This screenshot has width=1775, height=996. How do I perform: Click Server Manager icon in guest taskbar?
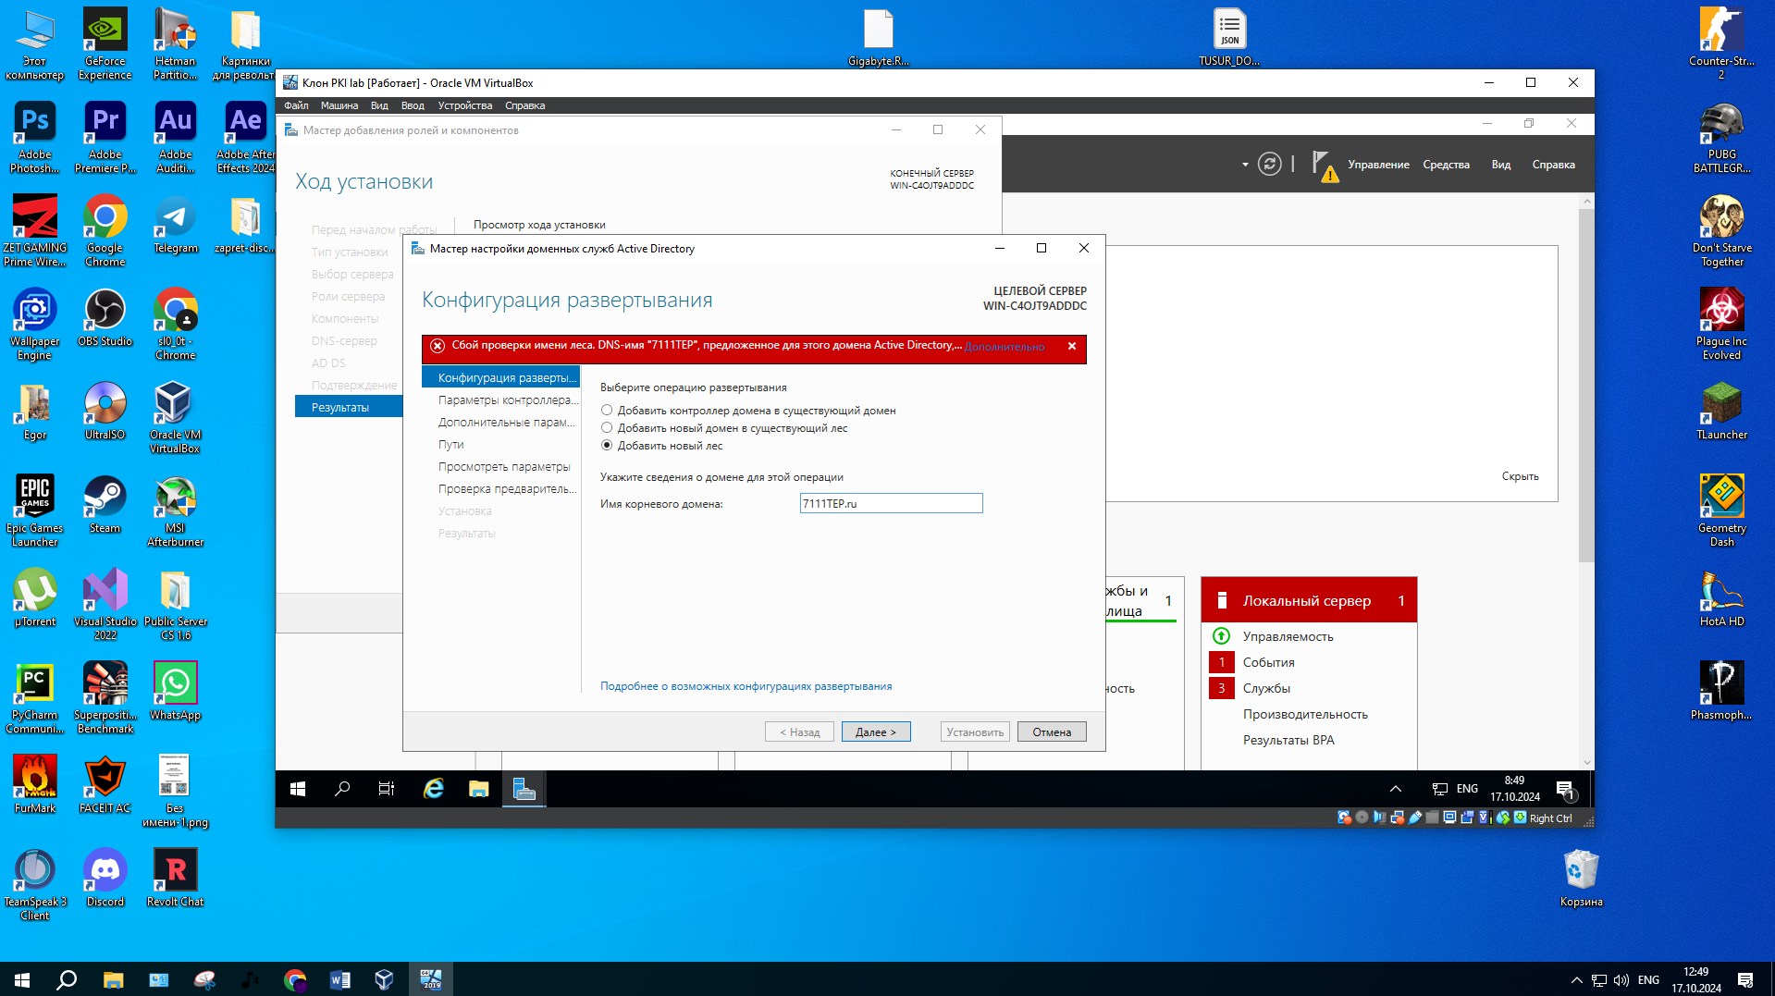[524, 789]
